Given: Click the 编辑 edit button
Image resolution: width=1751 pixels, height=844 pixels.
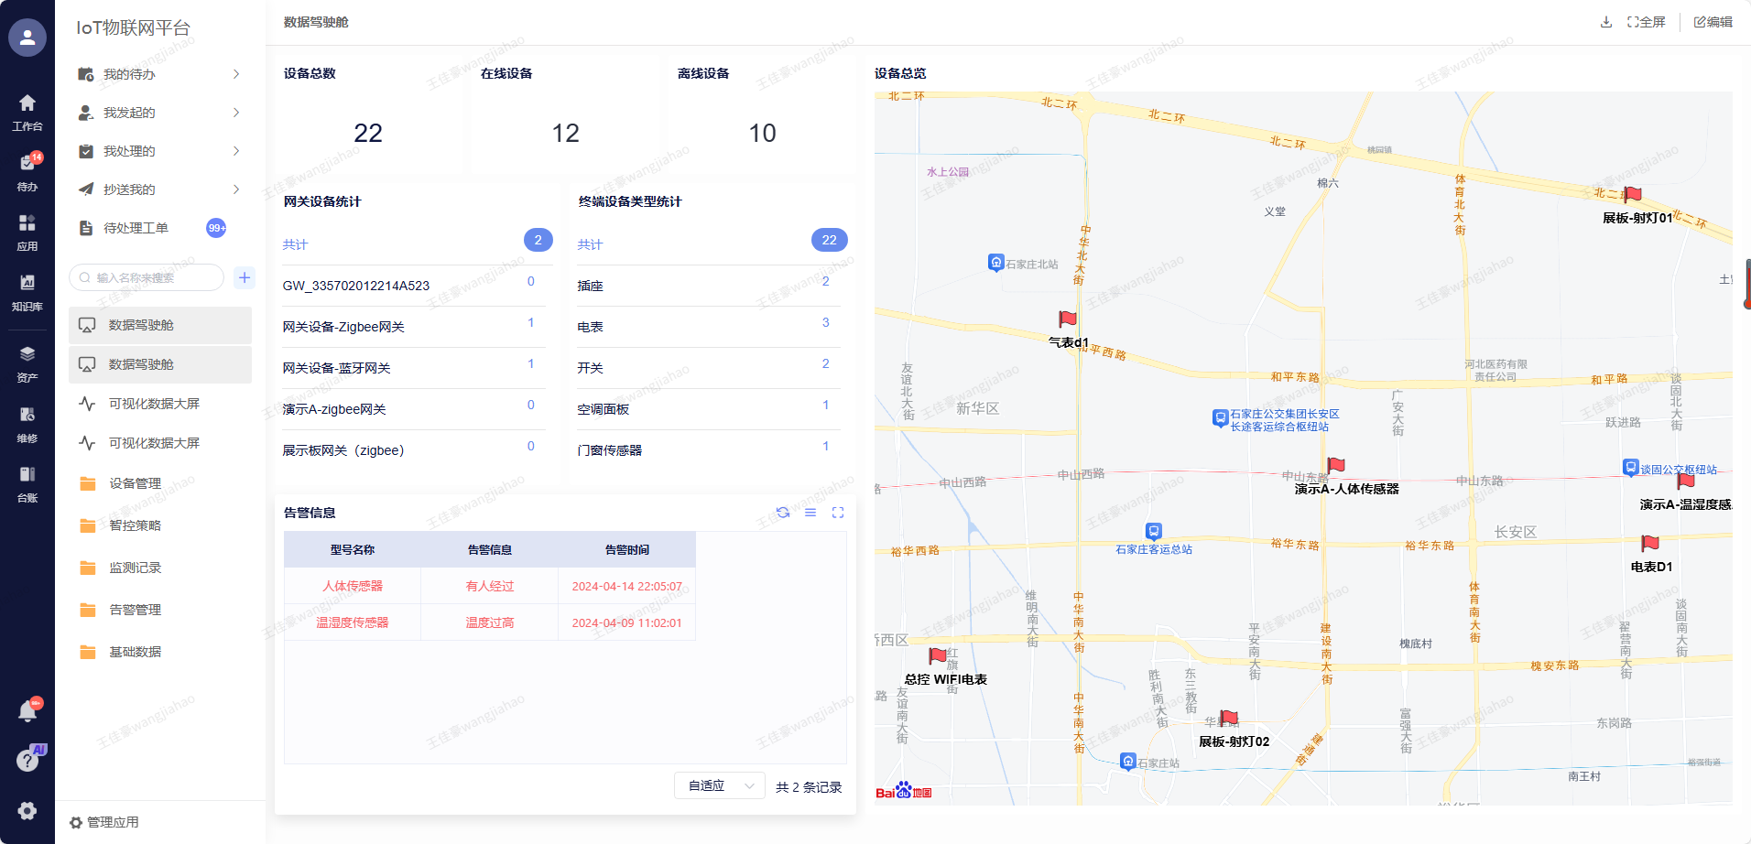Looking at the screenshot, I should 1713,22.
